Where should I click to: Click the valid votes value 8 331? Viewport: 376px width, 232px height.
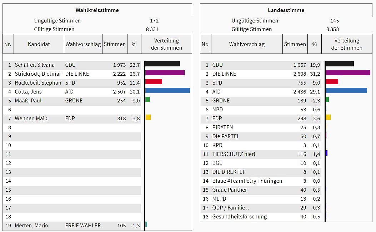[152, 29]
